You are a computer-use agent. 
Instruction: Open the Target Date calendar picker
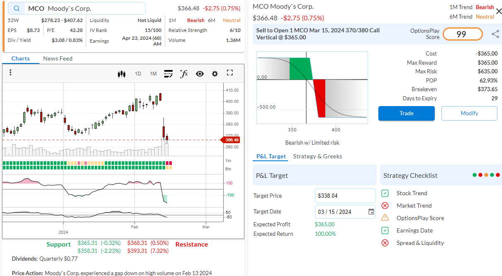pyautogui.click(x=371, y=212)
